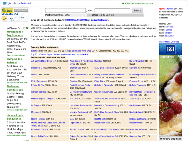The height and width of the screenshot is (141, 188).
Task: Open nearby city Salinas
Action: click(x=169, y=30)
